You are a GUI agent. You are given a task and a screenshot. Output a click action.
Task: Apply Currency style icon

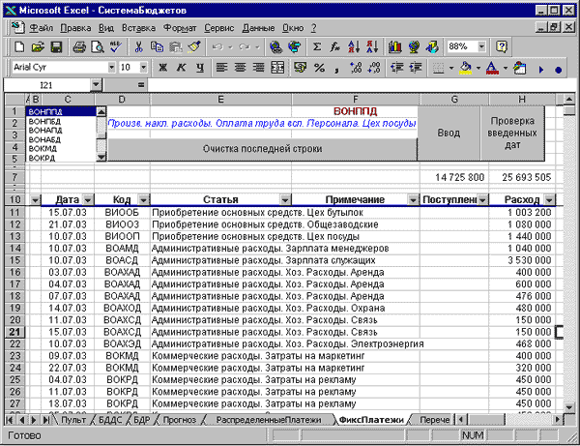click(300, 68)
